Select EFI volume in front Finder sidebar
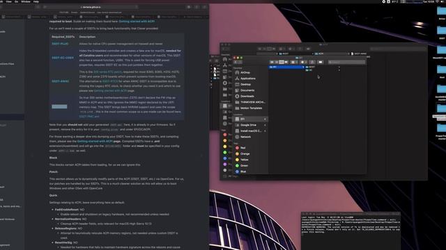446x250 pixels. point(250,119)
